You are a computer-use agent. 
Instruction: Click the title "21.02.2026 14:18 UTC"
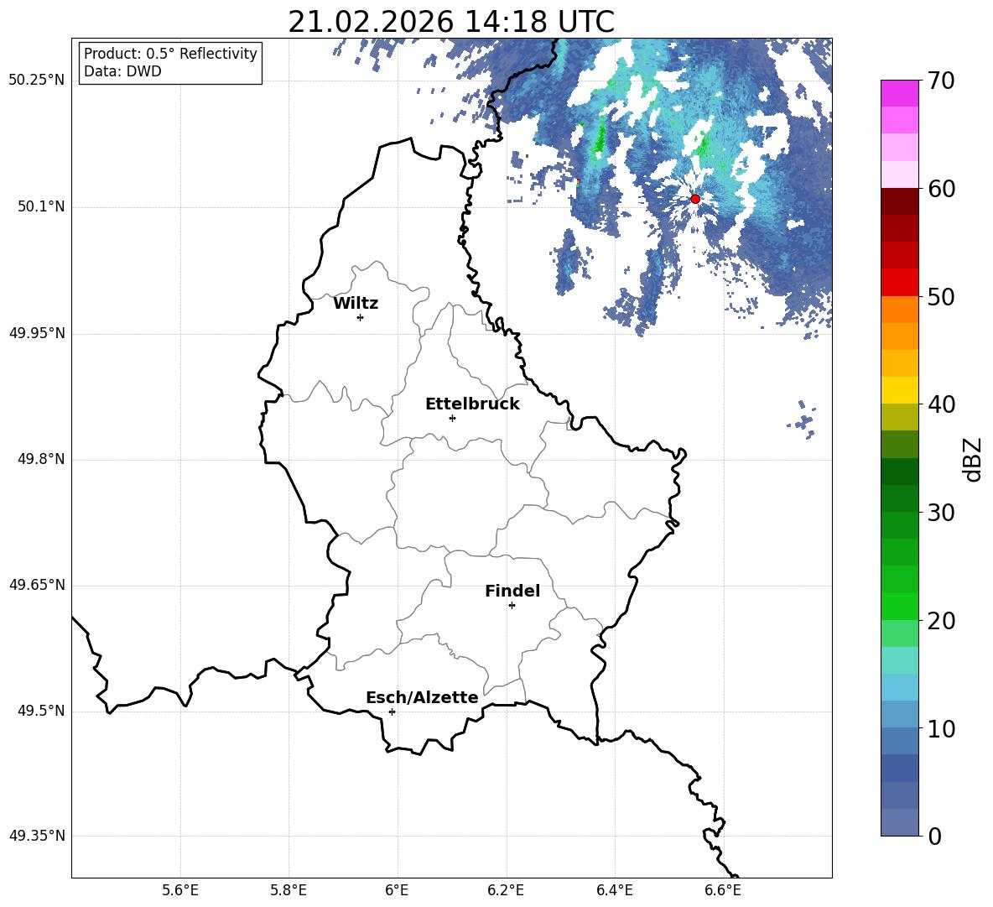(451, 22)
